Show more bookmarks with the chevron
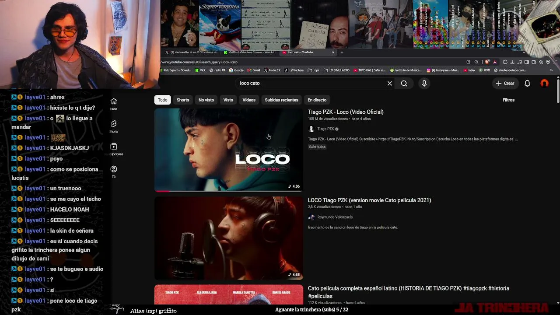 tap(551, 70)
